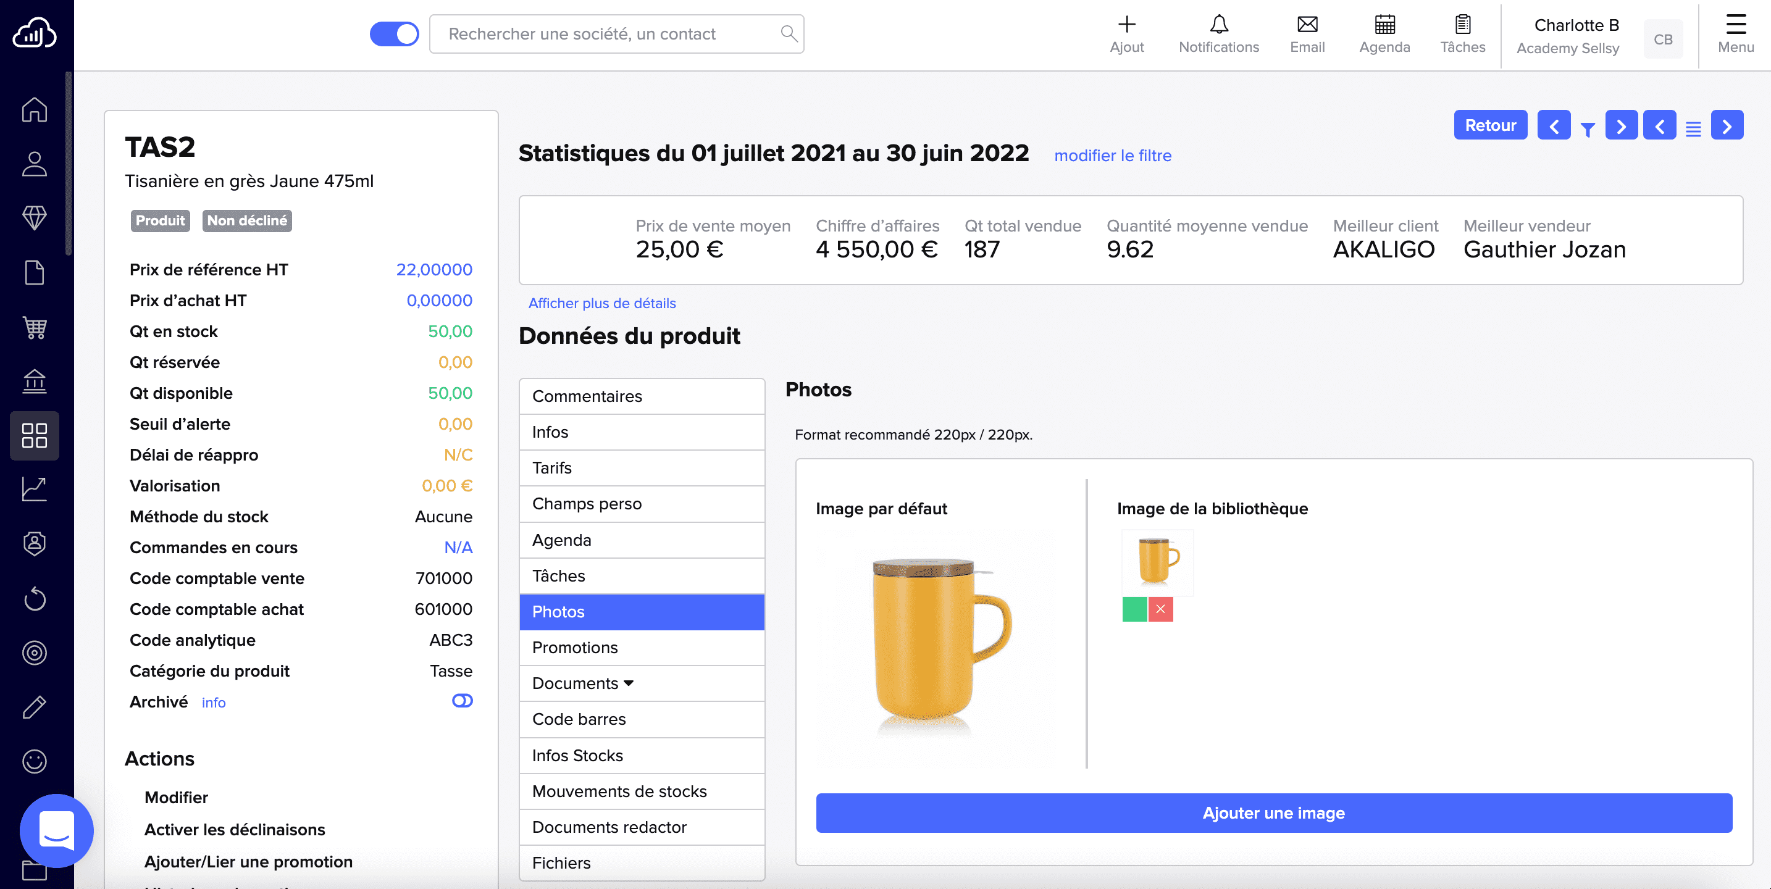Open the Tâches clipboard
The width and height of the screenshot is (1771, 889).
point(1462,33)
